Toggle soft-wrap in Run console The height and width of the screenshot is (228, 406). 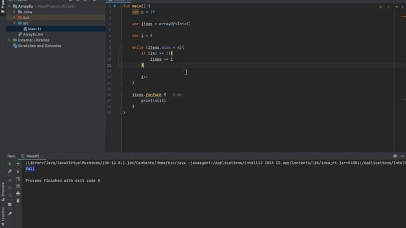coord(18,179)
